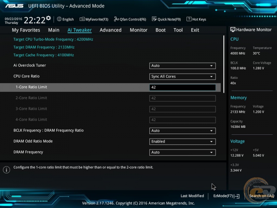Click Target CPU Turbo-Mode Frequency text
The width and height of the screenshot is (277, 208).
(53, 39)
